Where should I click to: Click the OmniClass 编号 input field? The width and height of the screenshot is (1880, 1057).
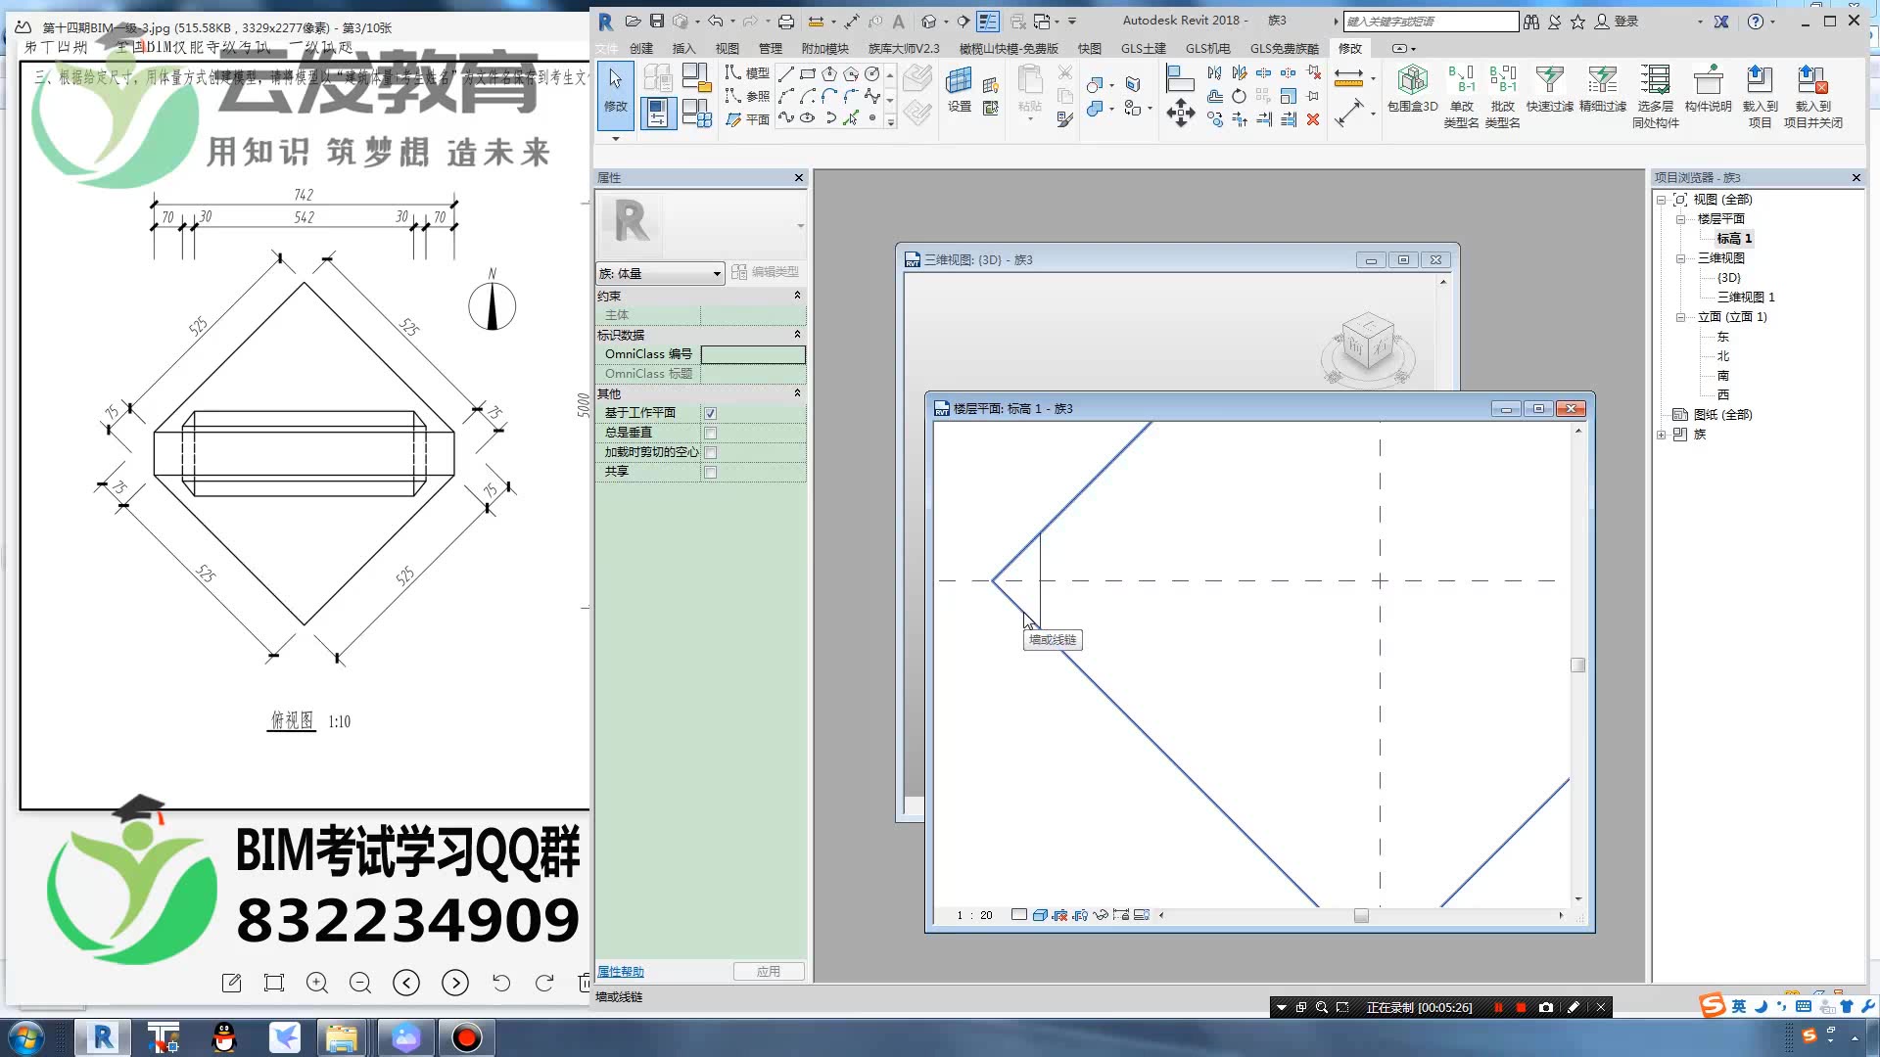coord(753,354)
